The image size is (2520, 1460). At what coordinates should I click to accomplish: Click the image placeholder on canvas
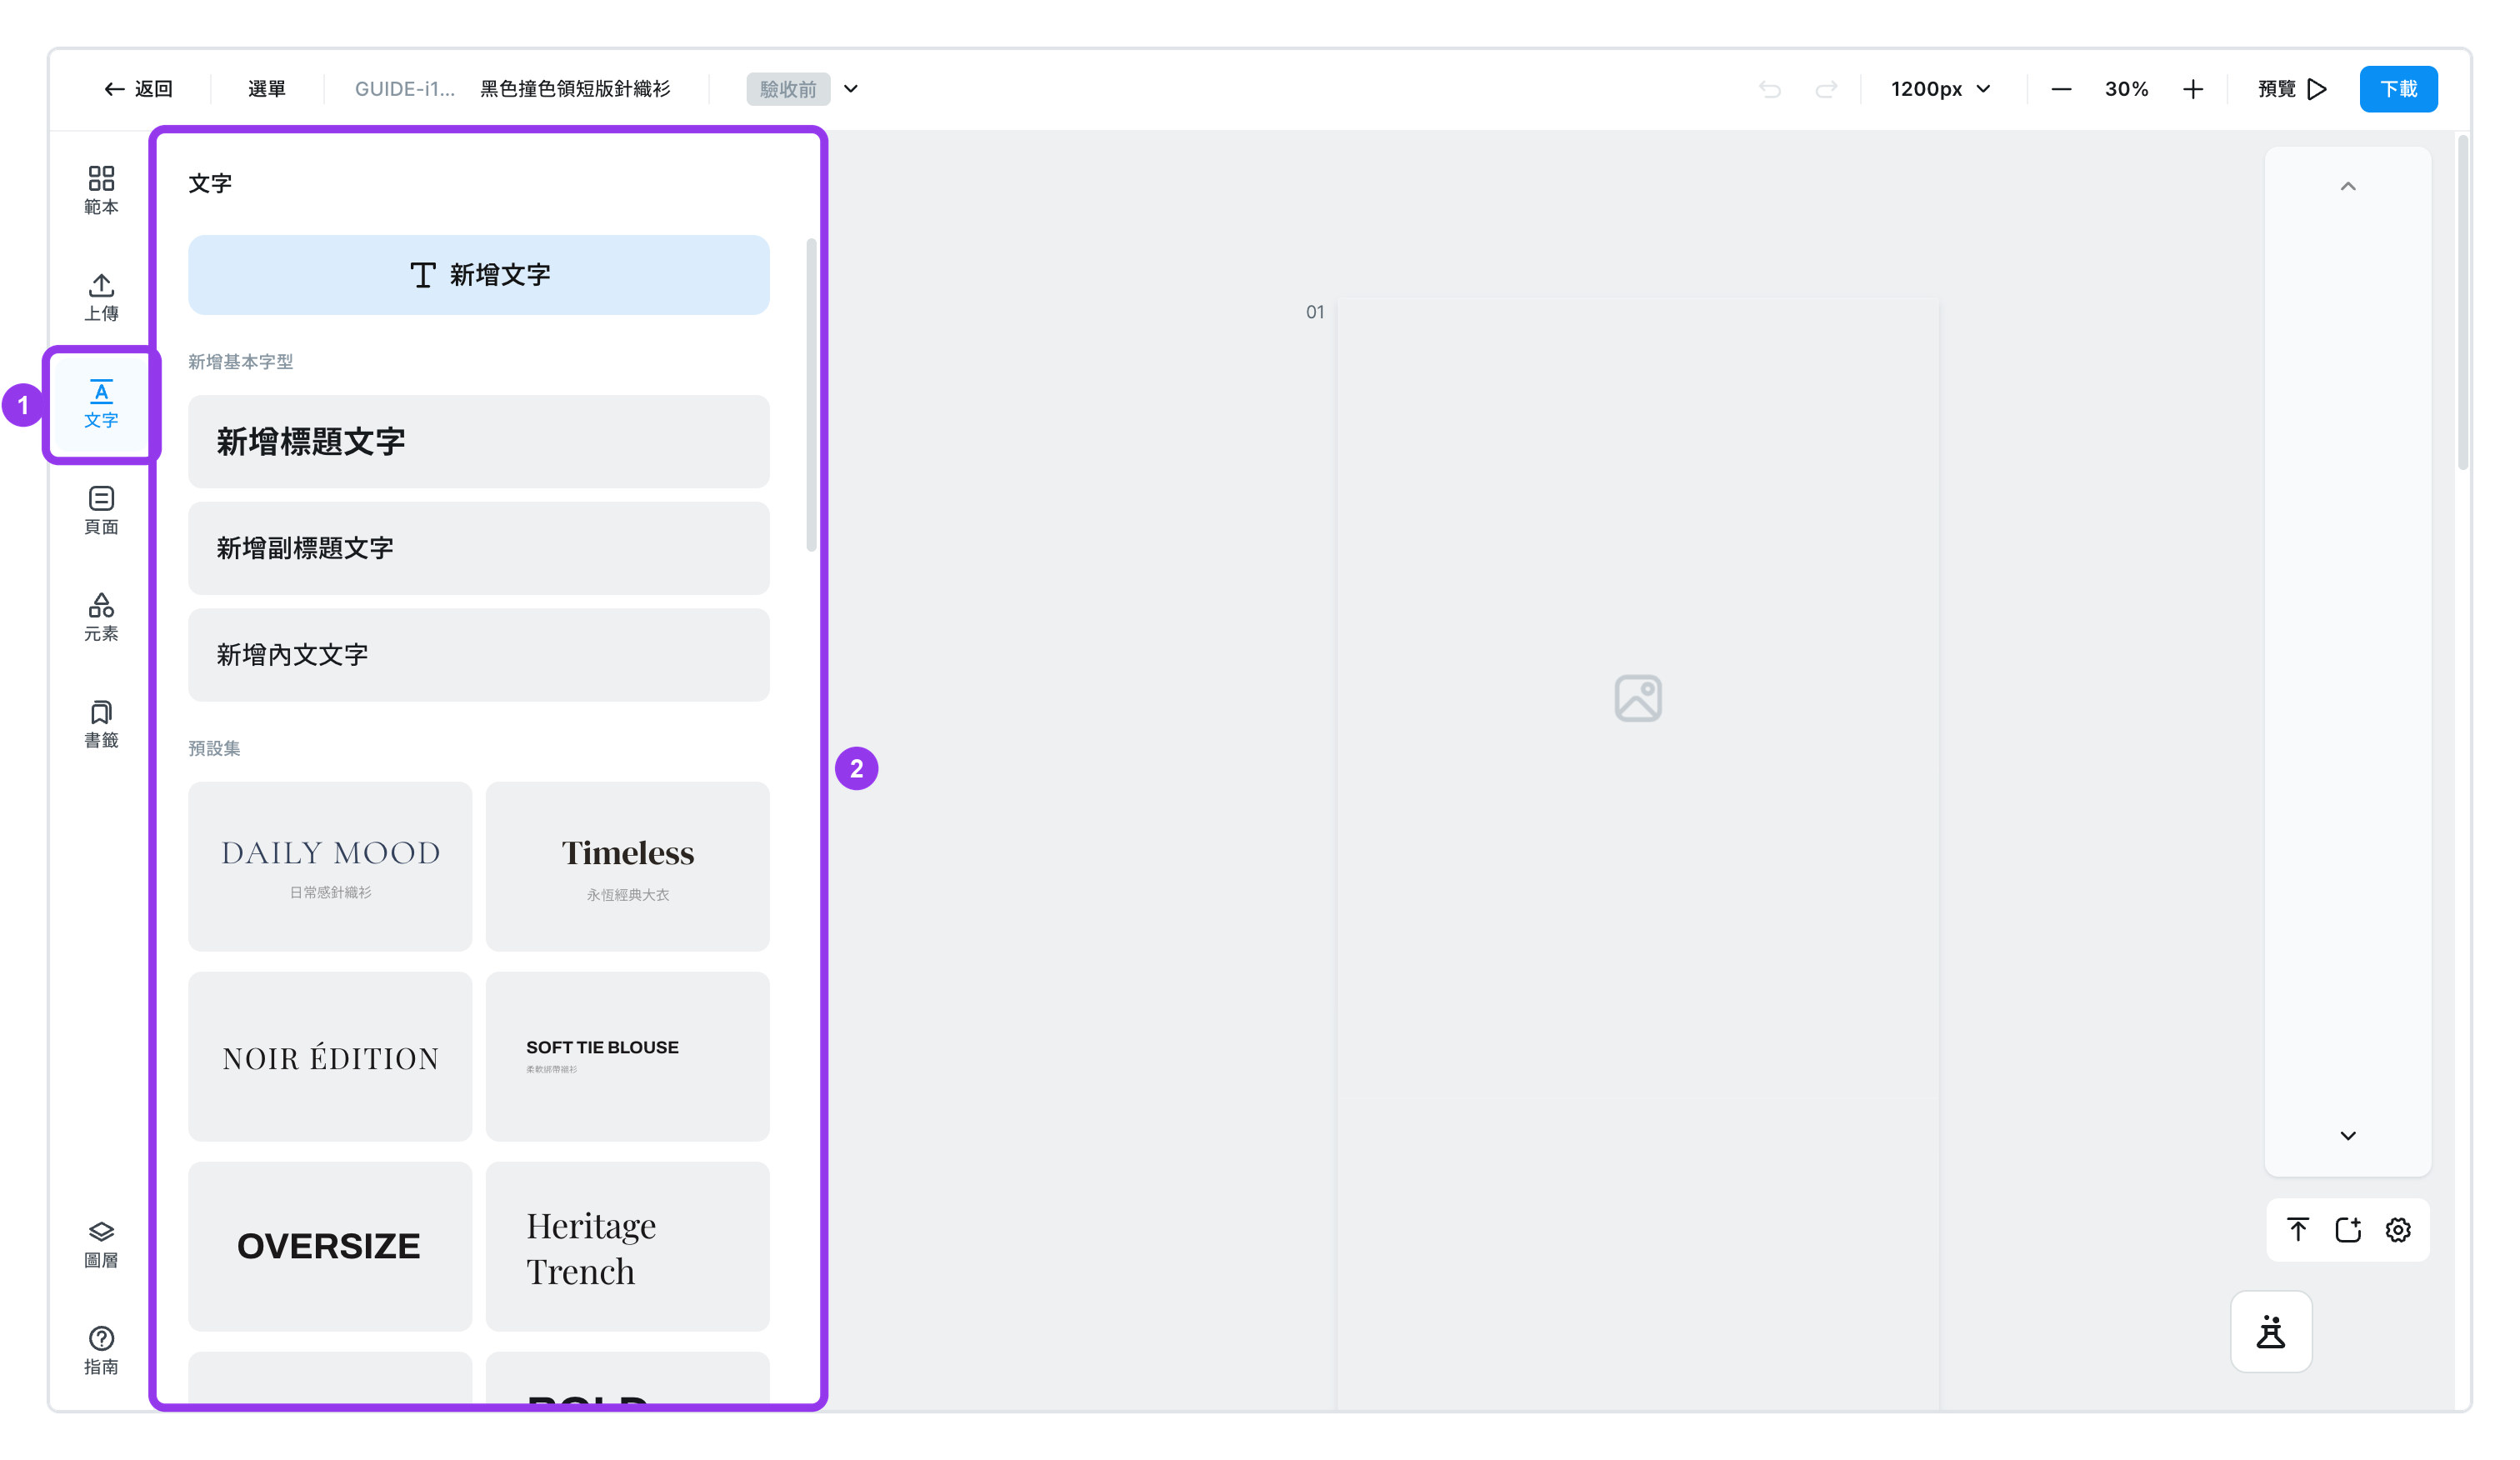[x=1638, y=698]
